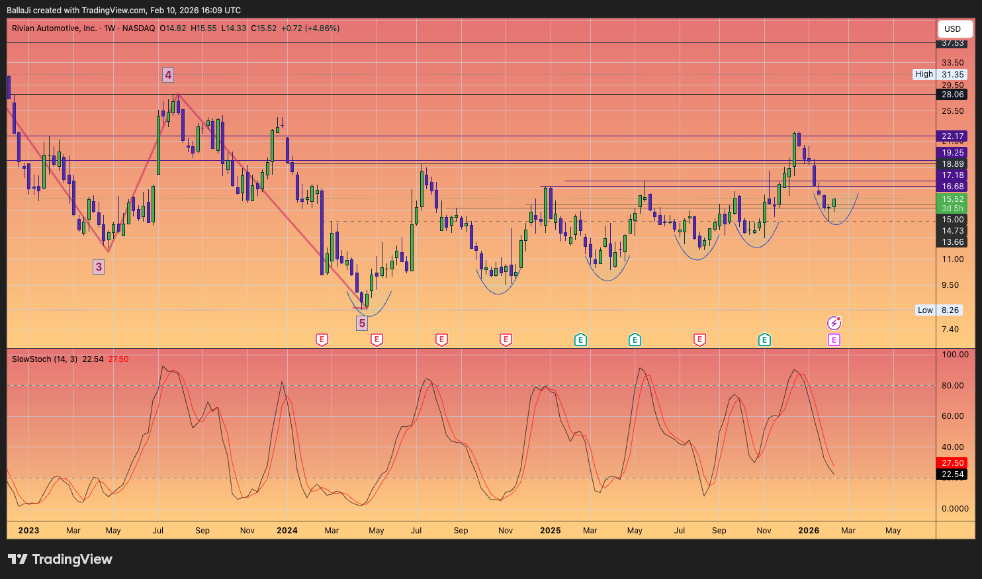
Task: Click the red earnings marker above Nov 2024
Action: (x=506, y=340)
